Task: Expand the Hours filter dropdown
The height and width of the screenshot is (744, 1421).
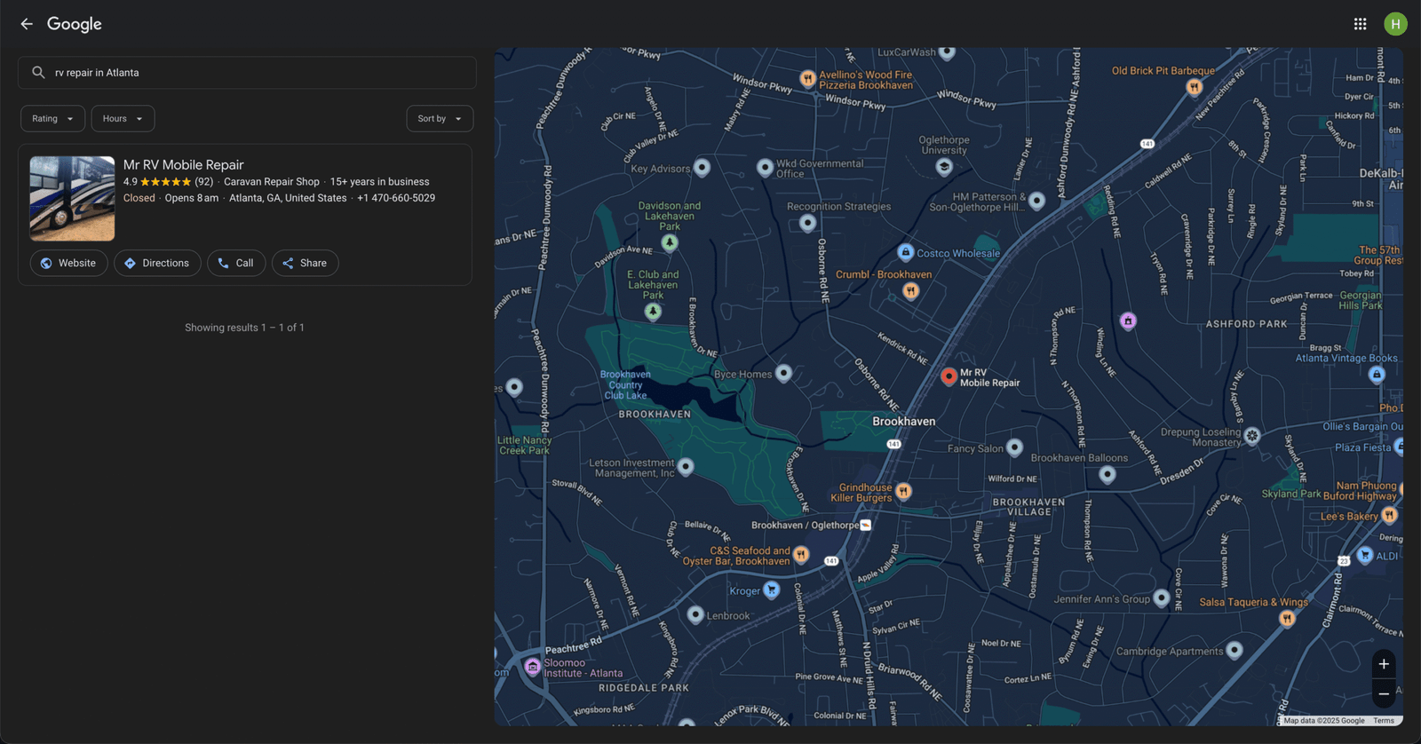Action: coord(123,118)
